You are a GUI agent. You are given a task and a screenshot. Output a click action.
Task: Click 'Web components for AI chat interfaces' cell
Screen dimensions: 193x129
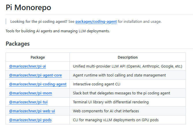[128, 111]
